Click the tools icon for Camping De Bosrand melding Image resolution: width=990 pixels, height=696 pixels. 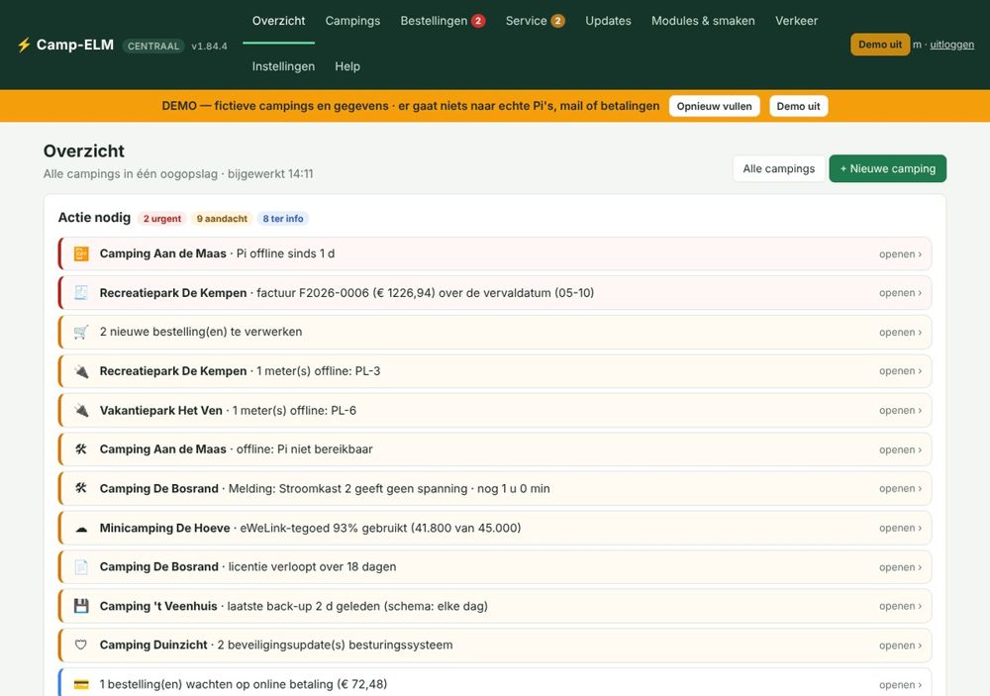[81, 488]
